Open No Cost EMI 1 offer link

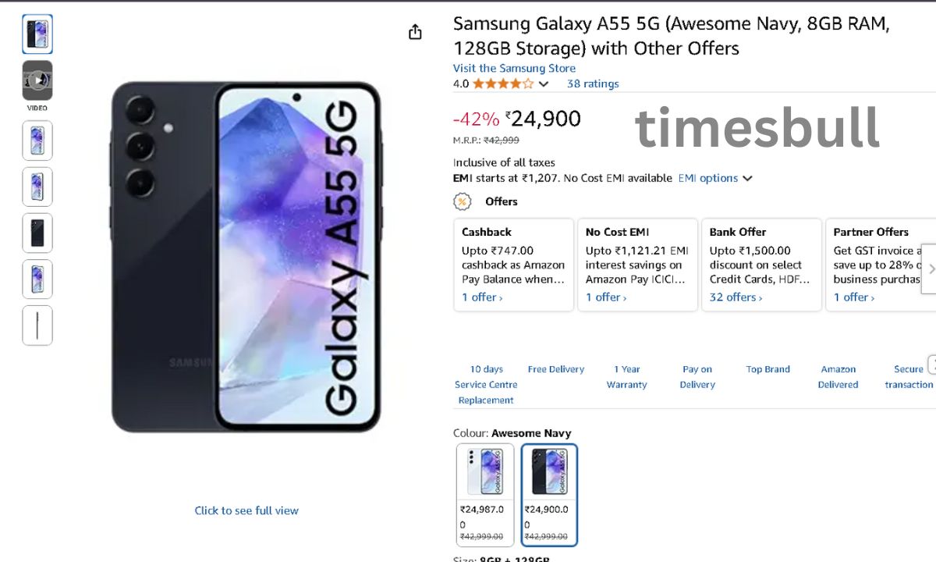click(x=606, y=297)
